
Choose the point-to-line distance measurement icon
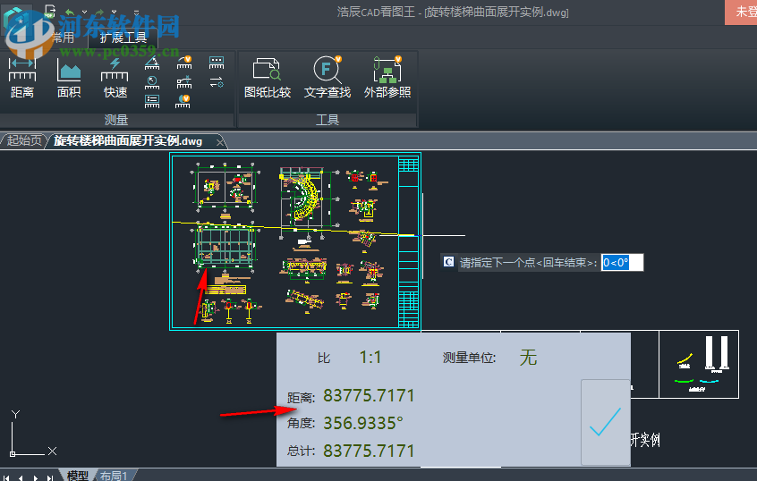[x=184, y=82]
